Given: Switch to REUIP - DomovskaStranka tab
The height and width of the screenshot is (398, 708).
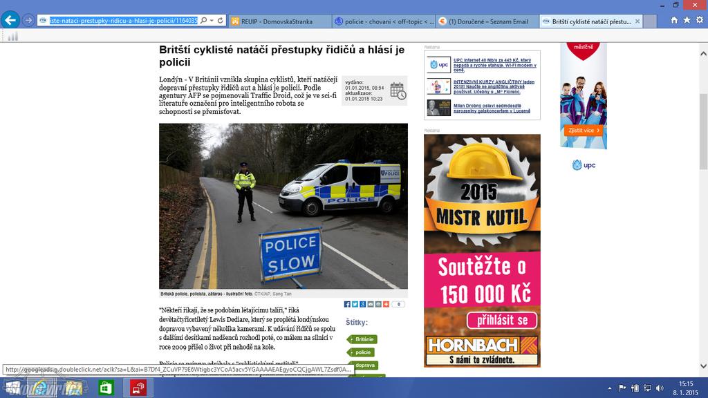Looking at the screenshot, I should (280, 21).
